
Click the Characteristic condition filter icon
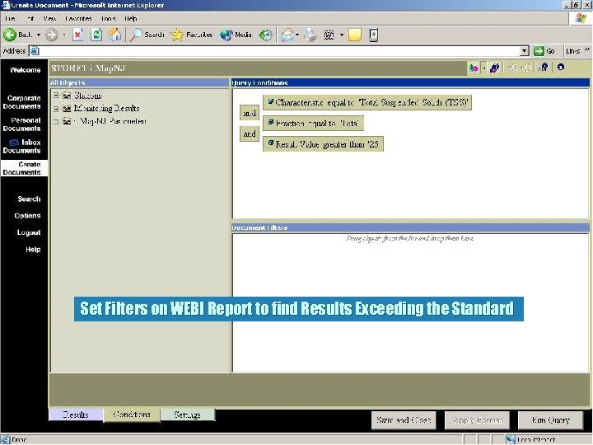271,101
